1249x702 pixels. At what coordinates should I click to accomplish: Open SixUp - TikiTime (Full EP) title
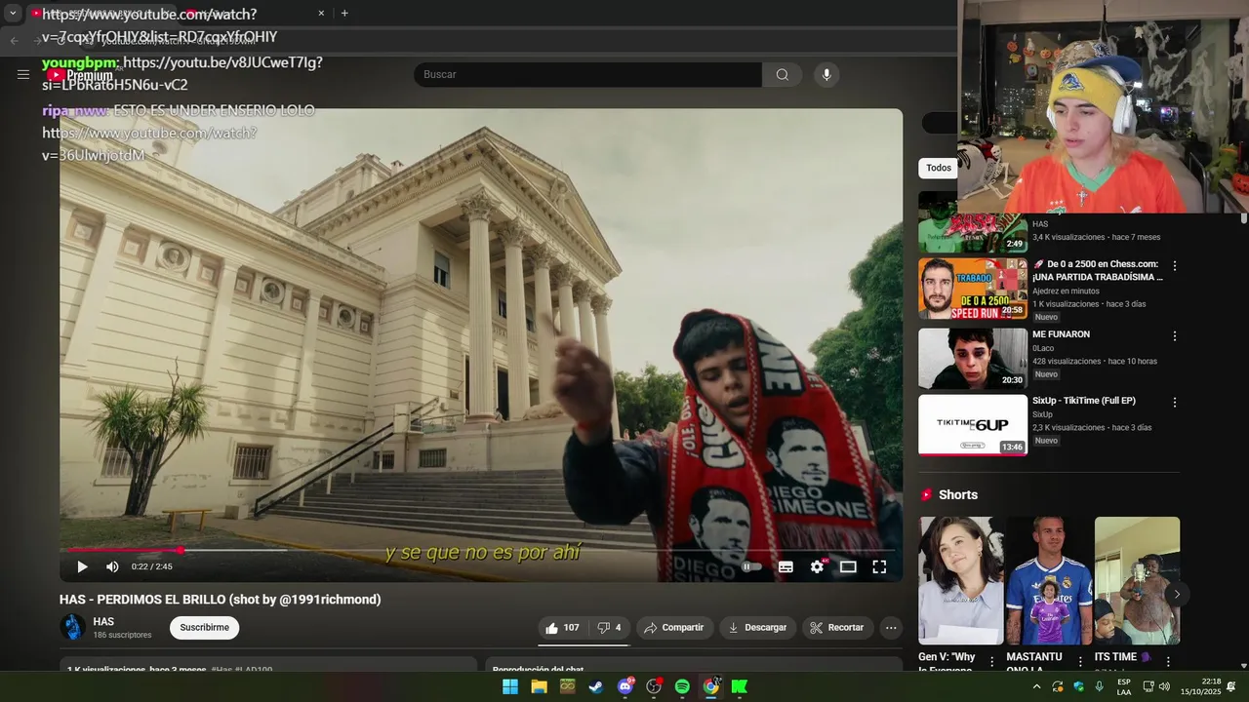pyautogui.click(x=1084, y=401)
